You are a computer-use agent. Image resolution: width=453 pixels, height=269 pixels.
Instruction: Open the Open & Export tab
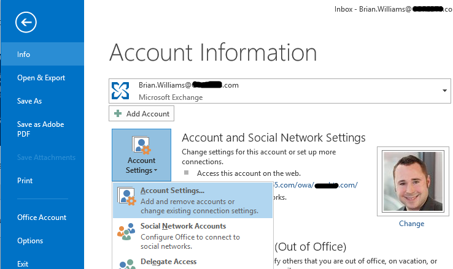point(42,78)
